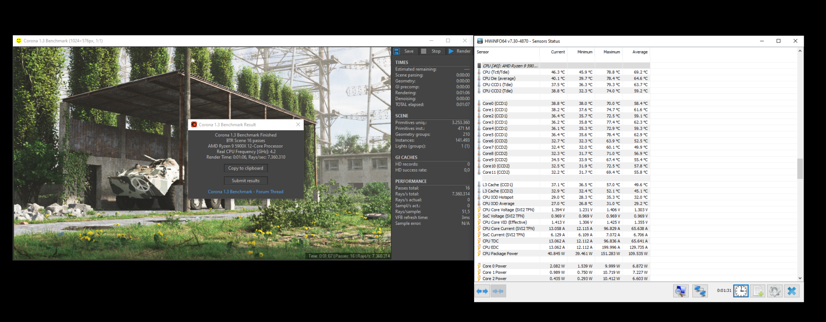Image resolution: width=826 pixels, height=322 pixels.
Task: Click the HWiNFO scrollbar up arrow
Action: (800, 51)
